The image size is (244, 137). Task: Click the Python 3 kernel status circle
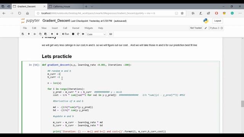click(x=222, y=28)
